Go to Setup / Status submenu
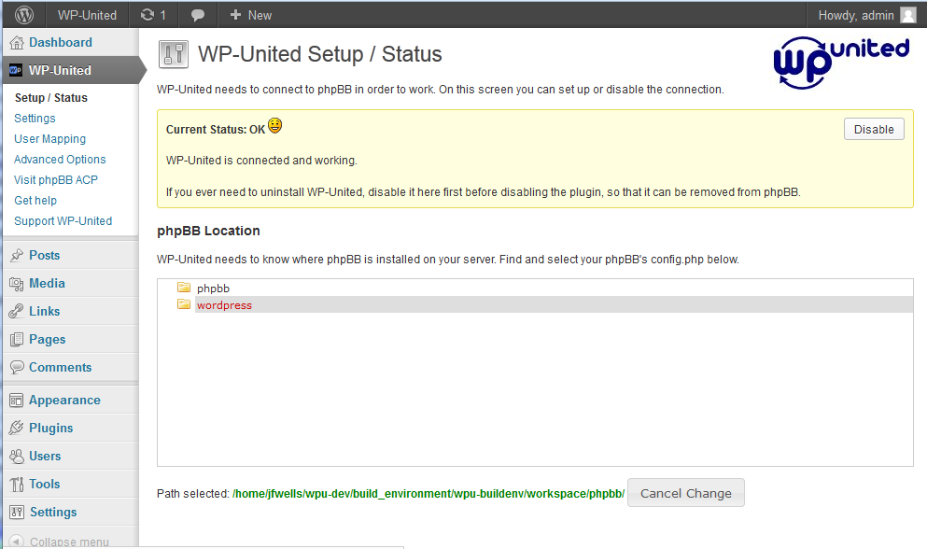 50,98
